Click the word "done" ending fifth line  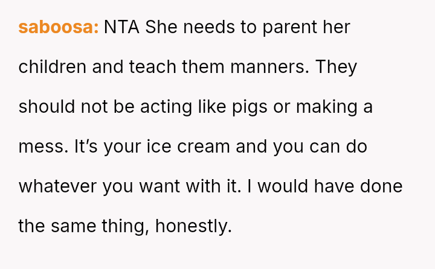coord(381,186)
